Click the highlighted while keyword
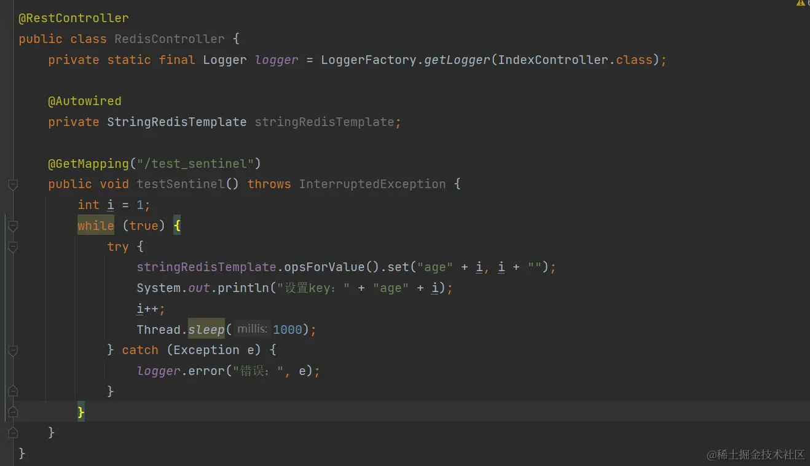The width and height of the screenshot is (810, 466). point(96,226)
